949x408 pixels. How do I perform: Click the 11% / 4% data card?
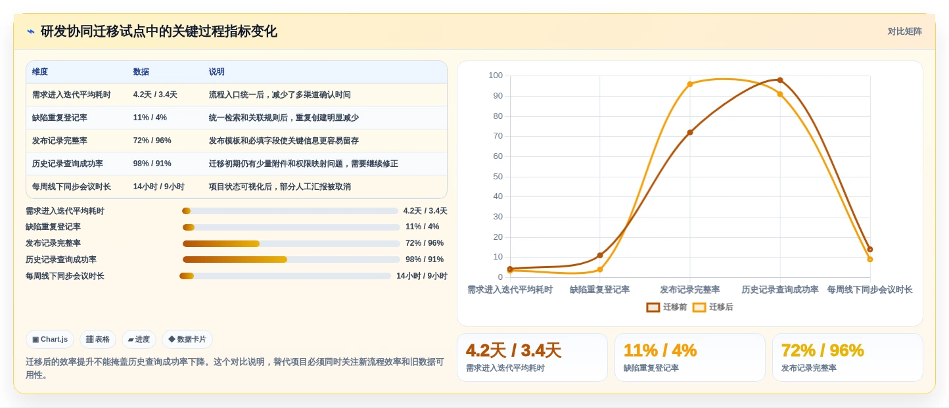click(x=690, y=357)
